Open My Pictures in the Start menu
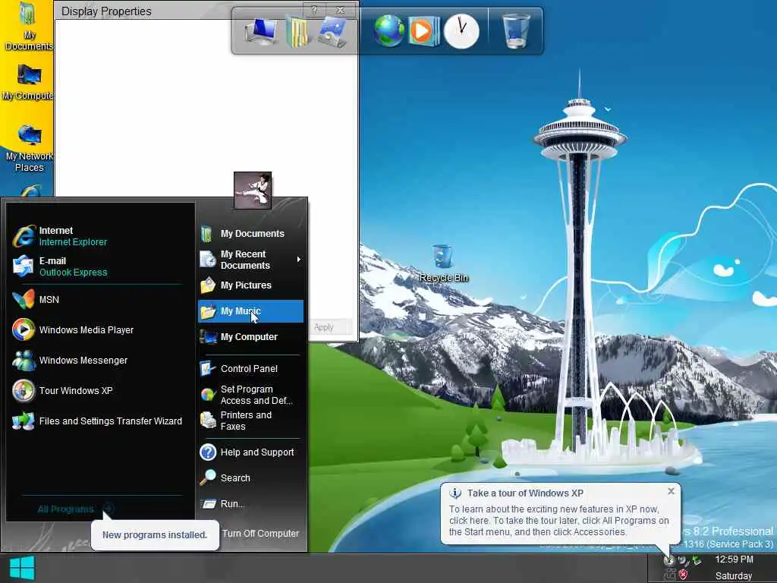The height and width of the screenshot is (583, 777). (250, 285)
